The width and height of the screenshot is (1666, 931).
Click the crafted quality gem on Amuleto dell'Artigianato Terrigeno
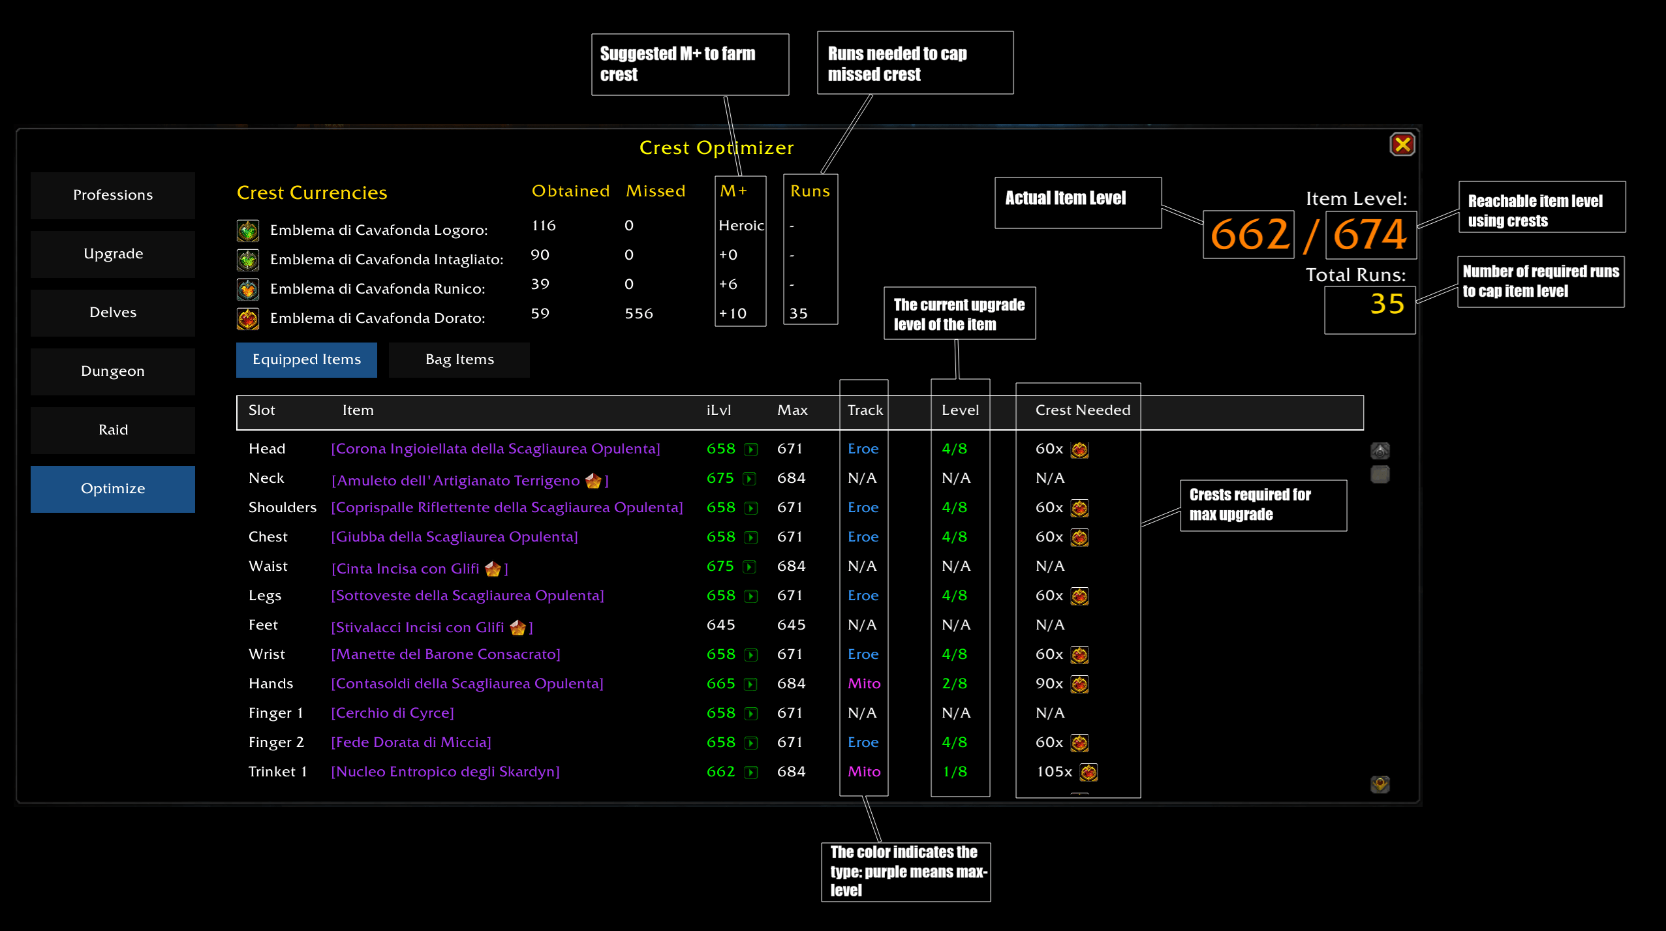click(593, 481)
